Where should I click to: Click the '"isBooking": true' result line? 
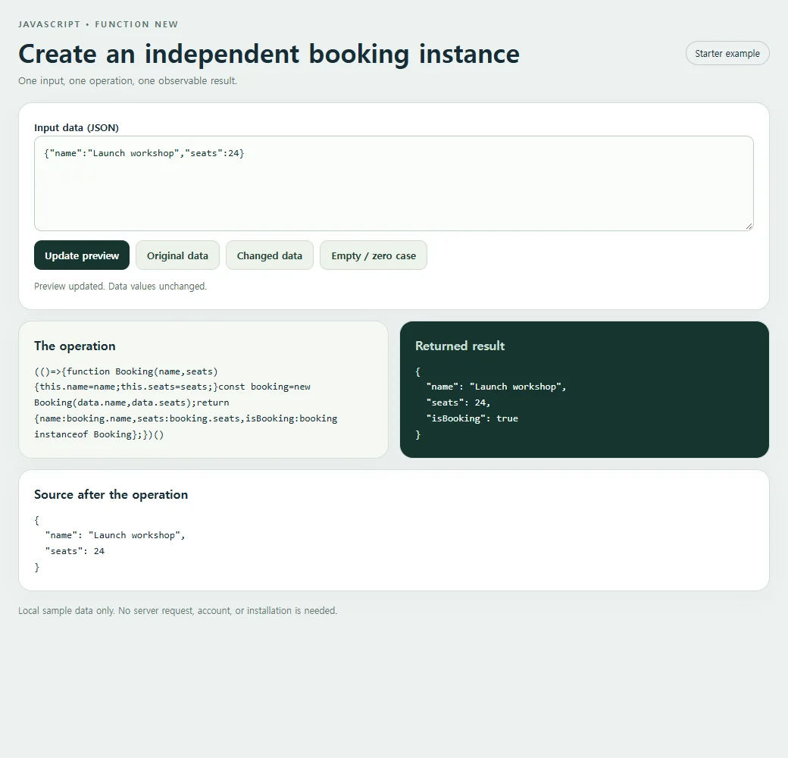tap(472, 418)
